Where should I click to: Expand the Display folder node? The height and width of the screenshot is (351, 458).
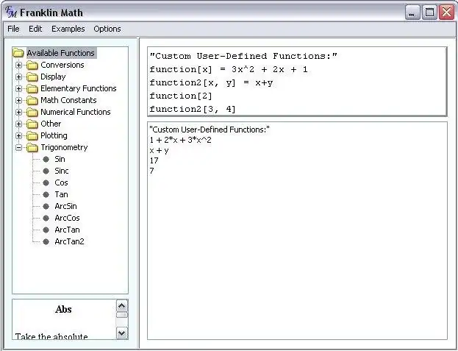pos(18,77)
